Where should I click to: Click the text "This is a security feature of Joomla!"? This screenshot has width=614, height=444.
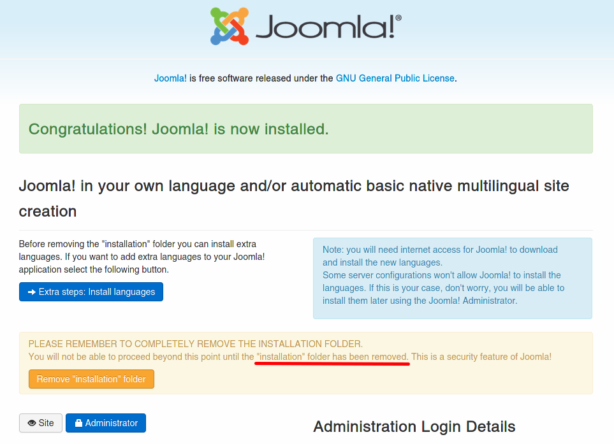point(481,357)
